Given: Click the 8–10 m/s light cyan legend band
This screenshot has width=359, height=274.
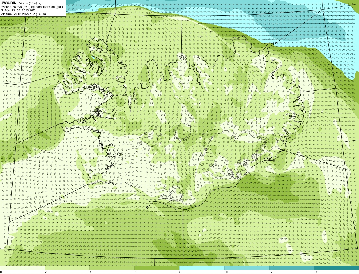Looking at the screenshot, I should [x=202, y=268].
